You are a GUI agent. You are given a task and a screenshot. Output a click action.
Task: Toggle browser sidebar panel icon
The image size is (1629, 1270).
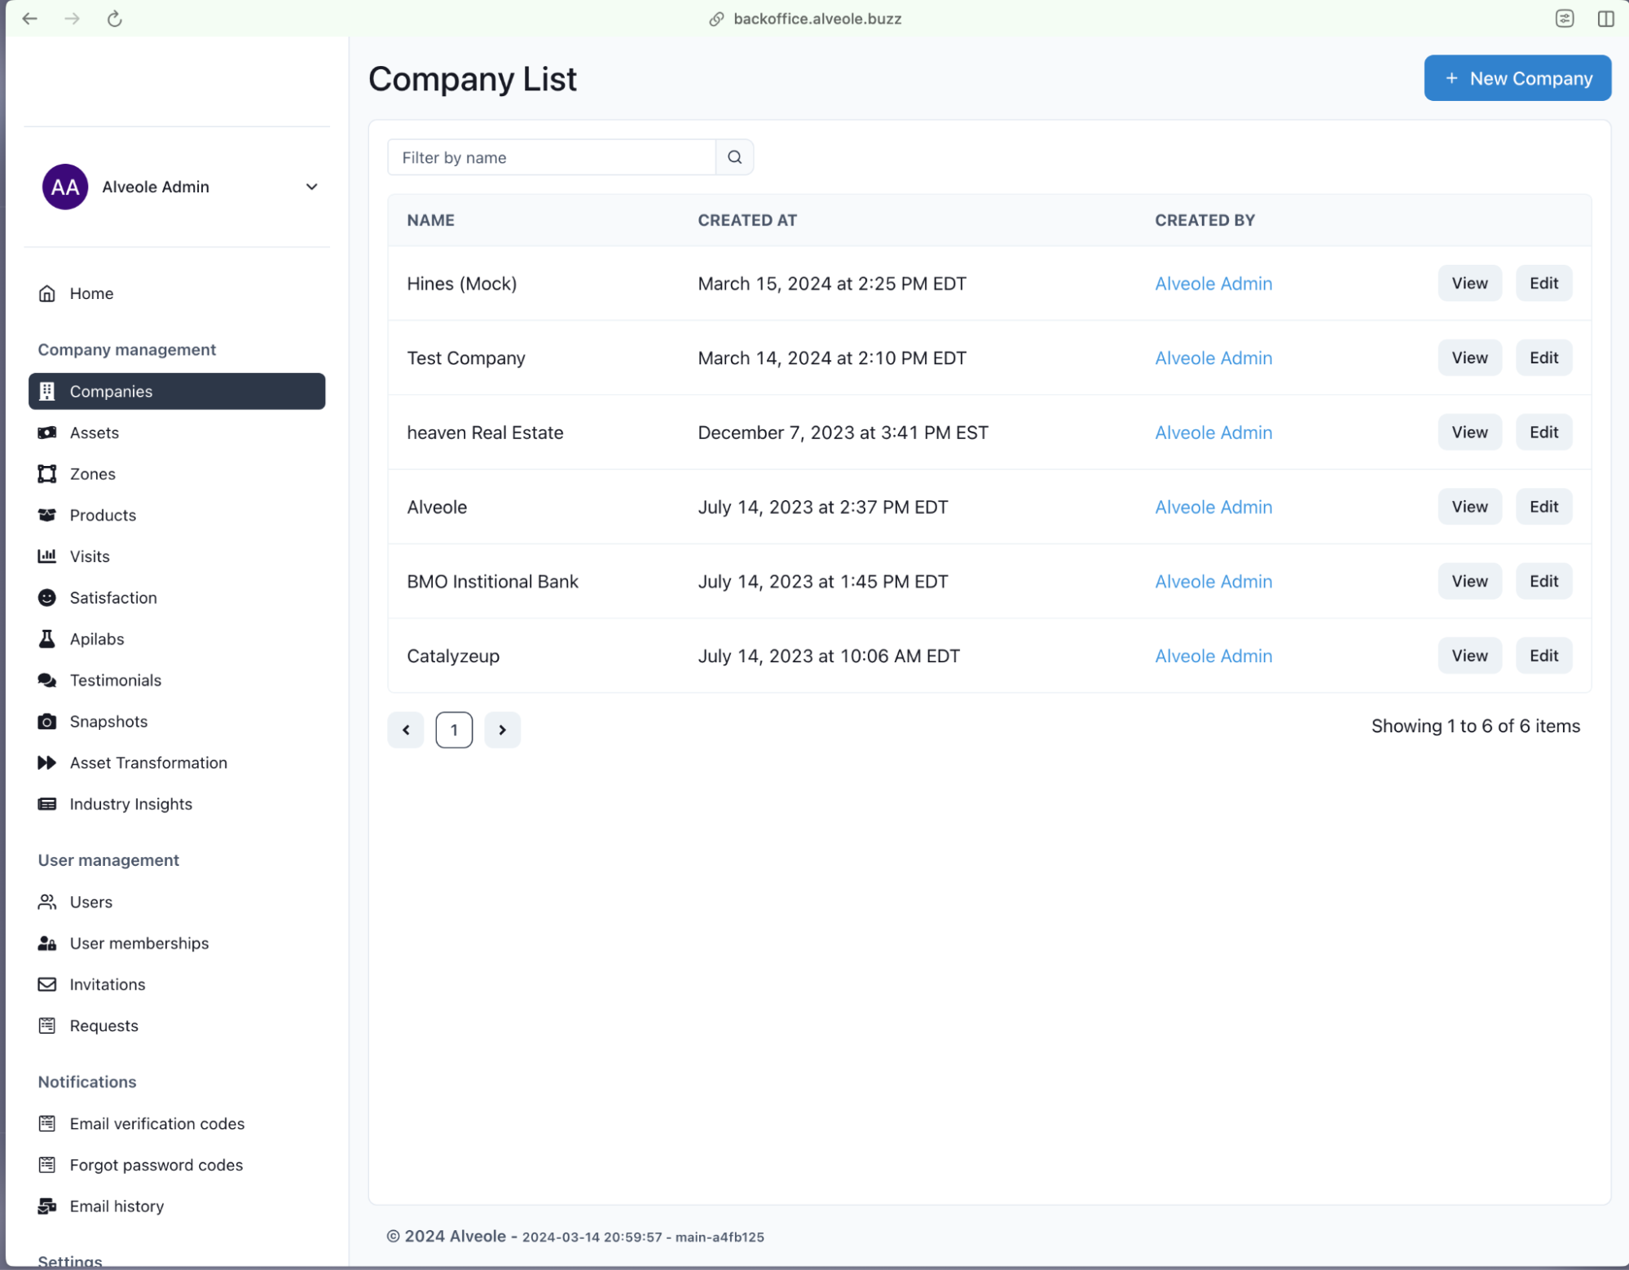pos(1605,19)
